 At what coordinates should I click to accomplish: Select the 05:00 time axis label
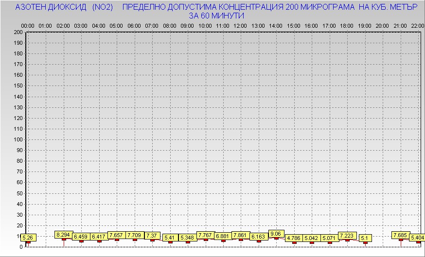[116, 26]
